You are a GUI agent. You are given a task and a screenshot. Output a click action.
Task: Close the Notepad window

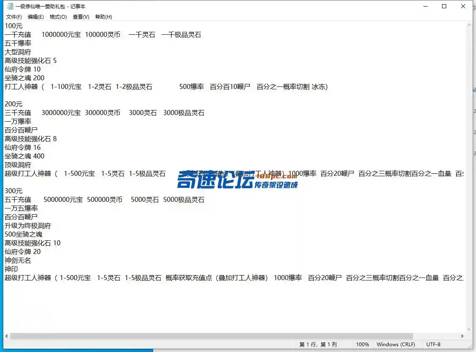pos(463,6)
